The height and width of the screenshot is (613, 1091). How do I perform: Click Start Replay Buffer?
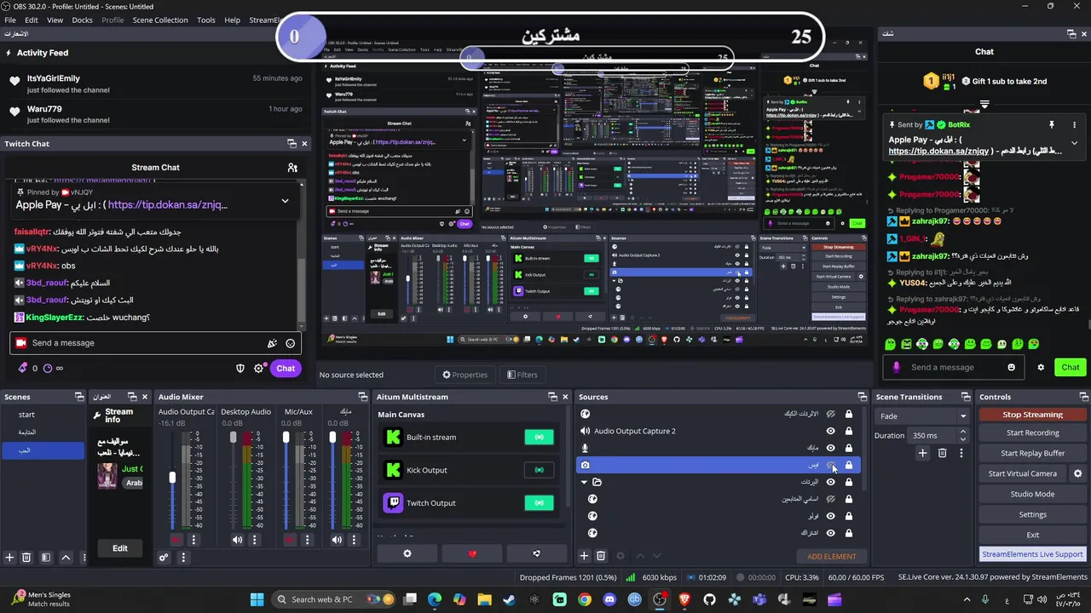1032,453
